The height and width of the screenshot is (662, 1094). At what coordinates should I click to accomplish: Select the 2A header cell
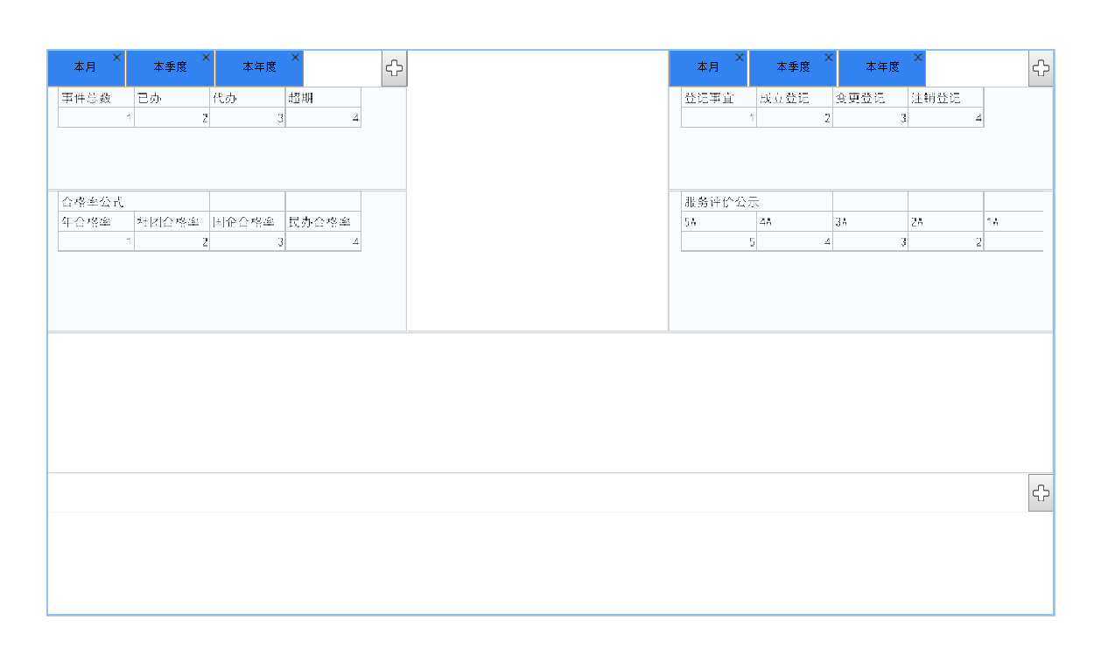(x=946, y=222)
